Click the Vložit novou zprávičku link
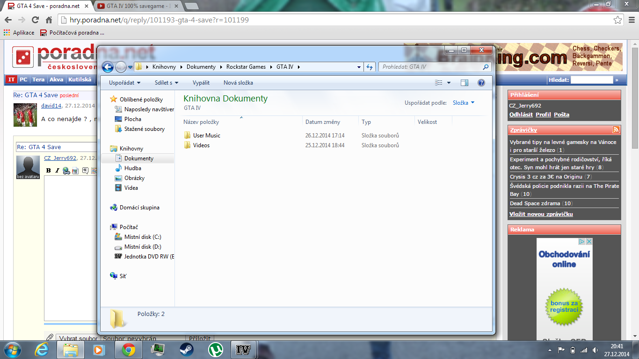Image resolution: width=639 pixels, height=359 pixels. click(541, 214)
